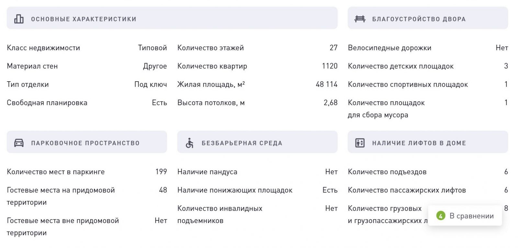Click the green badge with number 4
The image size is (518, 248).
[x=441, y=216]
